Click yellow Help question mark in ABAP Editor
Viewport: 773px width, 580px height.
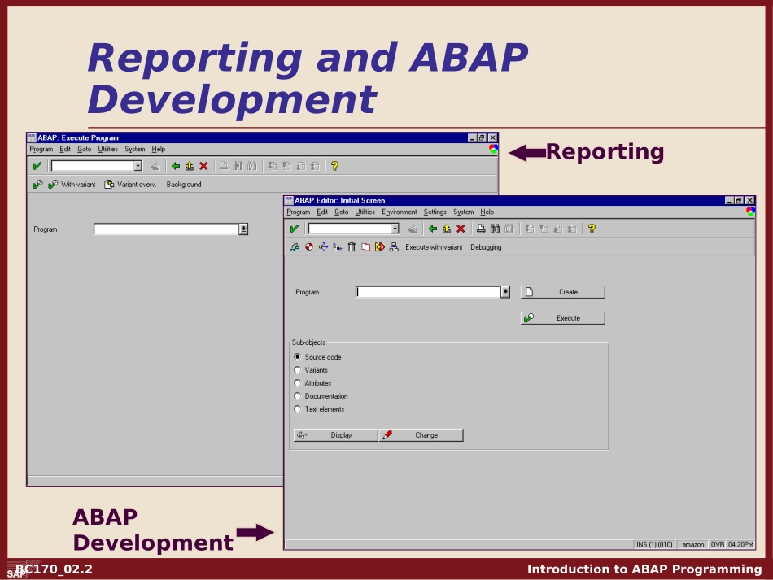tap(592, 229)
